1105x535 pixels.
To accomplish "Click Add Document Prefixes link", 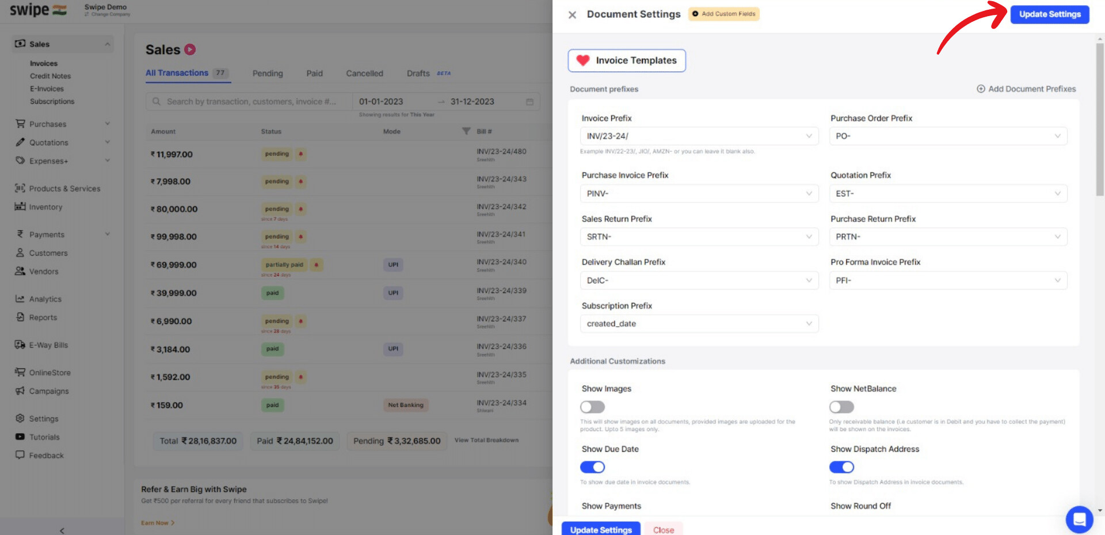I will [1026, 89].
